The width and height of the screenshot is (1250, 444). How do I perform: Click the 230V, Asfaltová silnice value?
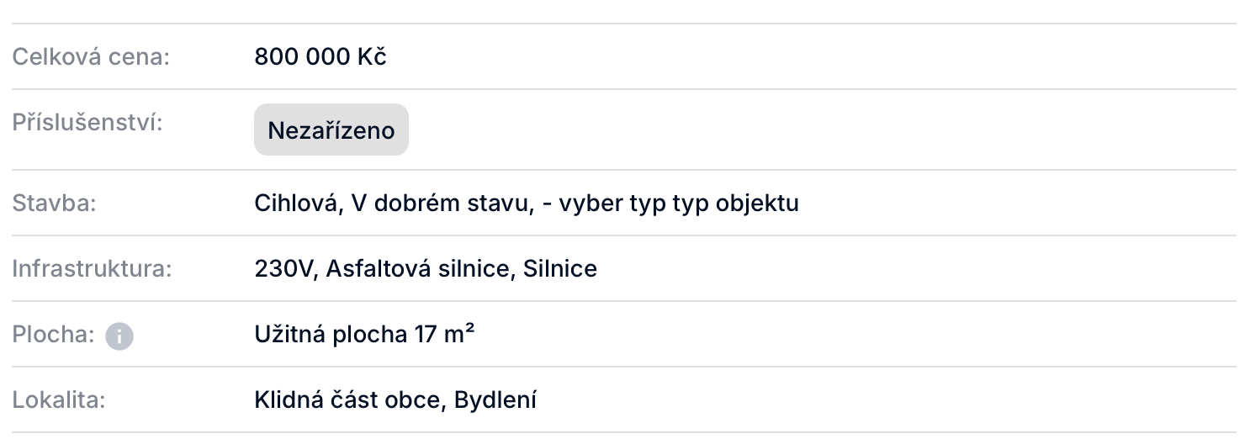tap(385, 269)
